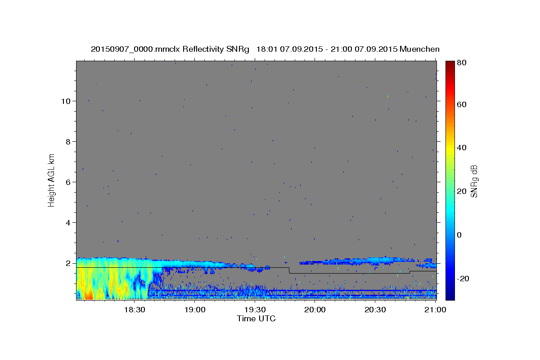540x360 pixels.
Task: Click the colorbar value 20 (positive)
Action: coord(462,191)
